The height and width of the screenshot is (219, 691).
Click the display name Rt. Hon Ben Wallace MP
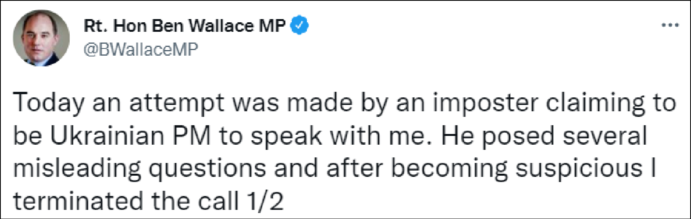[185, 26]
